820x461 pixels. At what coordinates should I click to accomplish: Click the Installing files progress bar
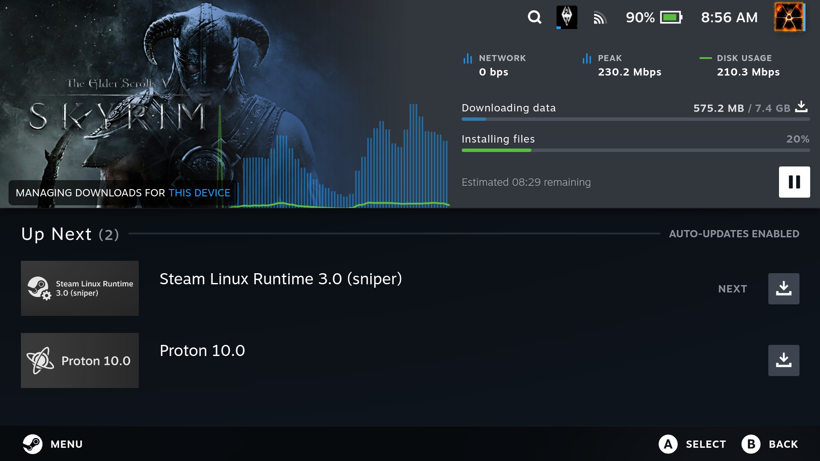(635, 150)
